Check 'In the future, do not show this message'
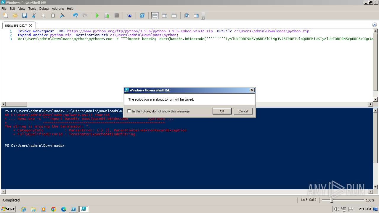379x213 pixels. coord(129,111)
